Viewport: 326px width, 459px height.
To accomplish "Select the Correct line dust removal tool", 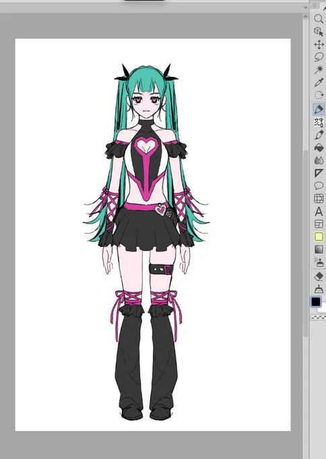I will [319, 289].
